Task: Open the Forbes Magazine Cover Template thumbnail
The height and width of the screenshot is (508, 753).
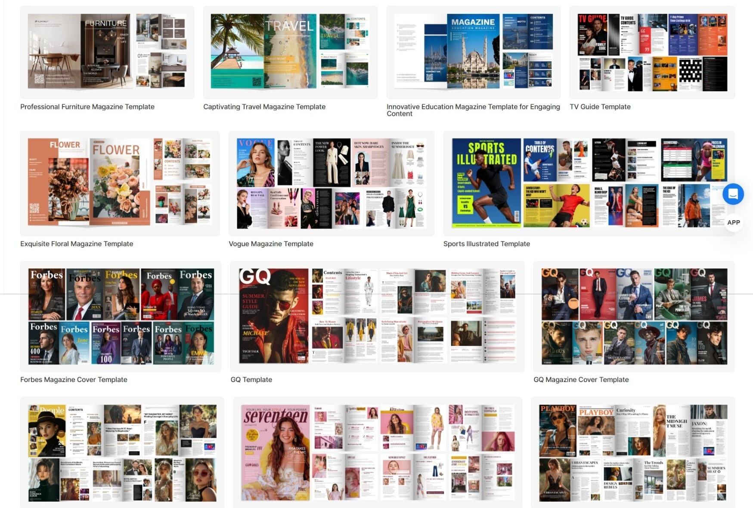Action: click(121, 317)
